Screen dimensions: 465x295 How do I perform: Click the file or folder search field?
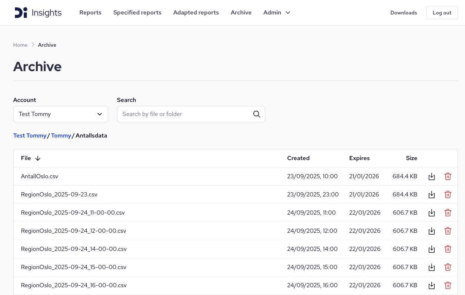[185, 114]
